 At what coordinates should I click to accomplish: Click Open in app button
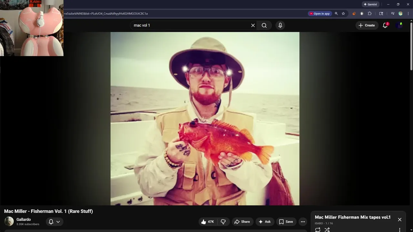[x=320, y=14]
